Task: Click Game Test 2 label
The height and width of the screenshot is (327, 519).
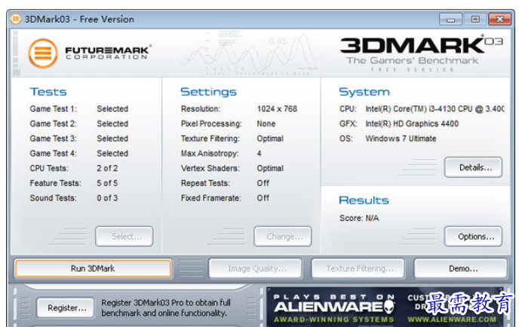Action: pos(54,124)
